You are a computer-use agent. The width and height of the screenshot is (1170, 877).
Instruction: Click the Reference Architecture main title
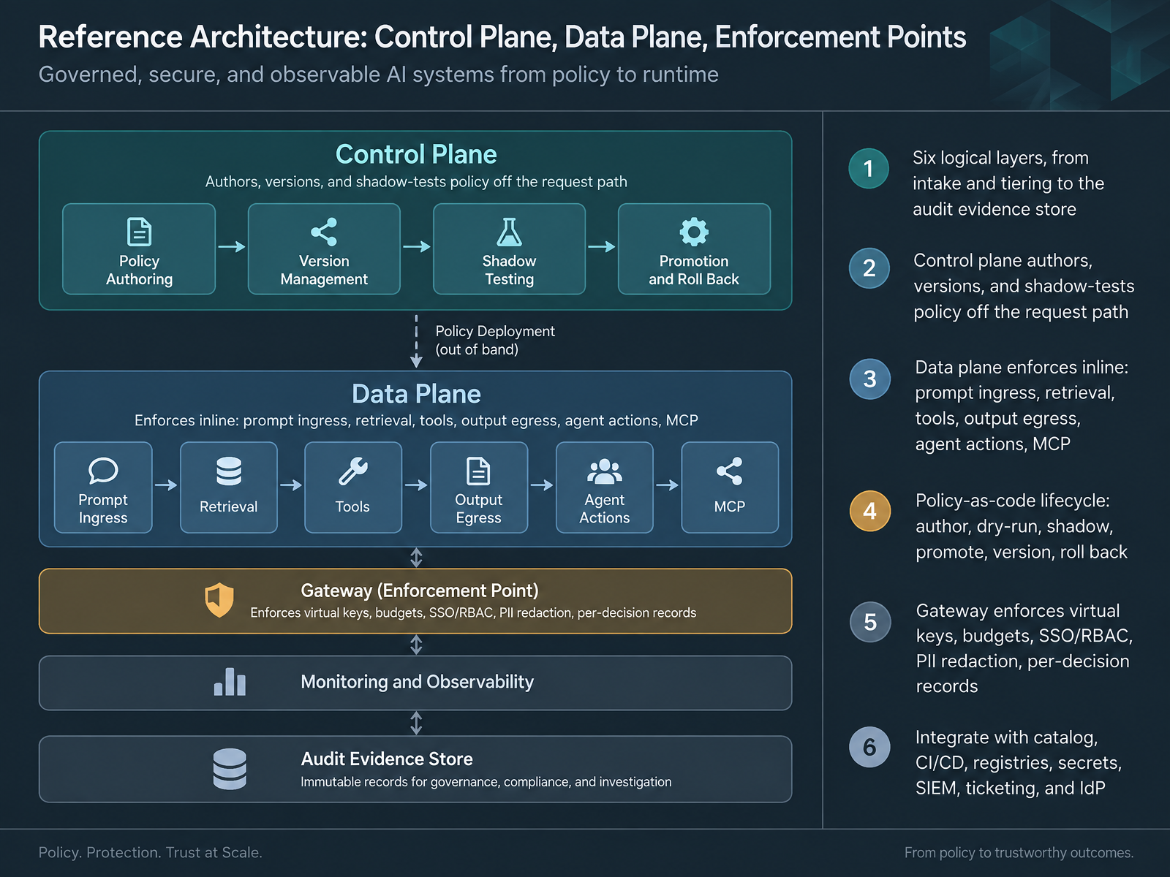click(502, 37)
